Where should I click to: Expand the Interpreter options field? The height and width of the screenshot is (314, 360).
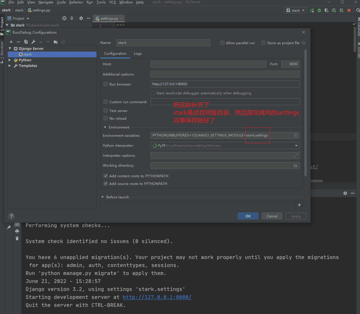296,156
